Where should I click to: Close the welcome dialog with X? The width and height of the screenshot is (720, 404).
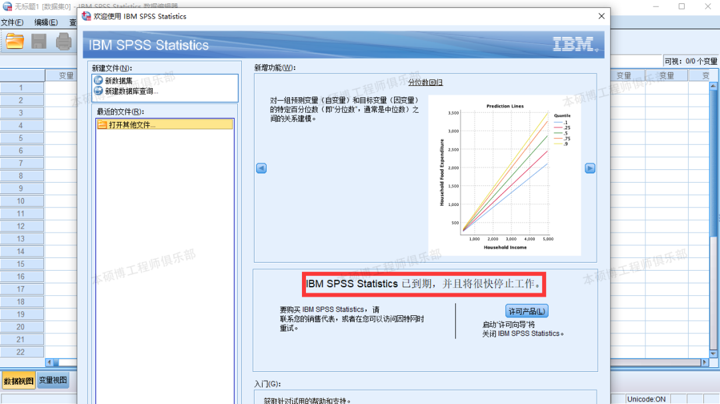click(601, 16)
